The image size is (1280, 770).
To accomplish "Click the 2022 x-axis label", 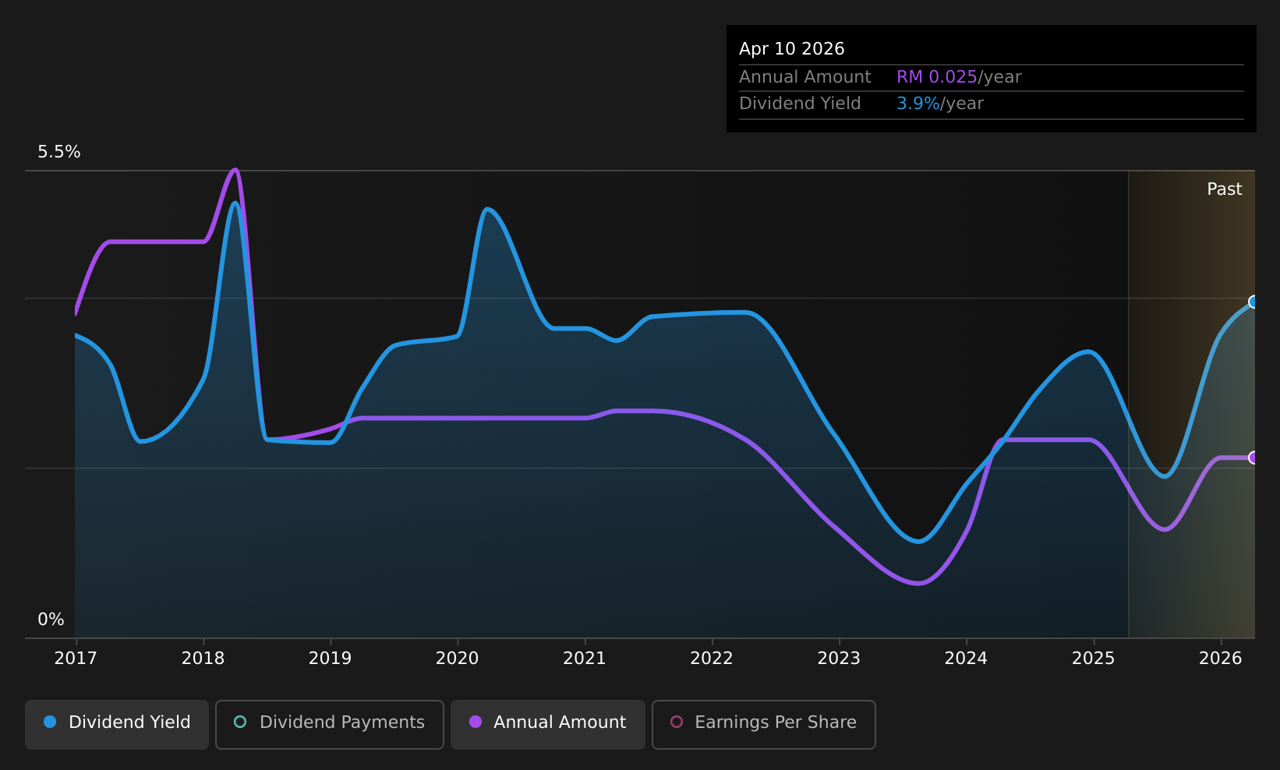I will coord(712,659).
